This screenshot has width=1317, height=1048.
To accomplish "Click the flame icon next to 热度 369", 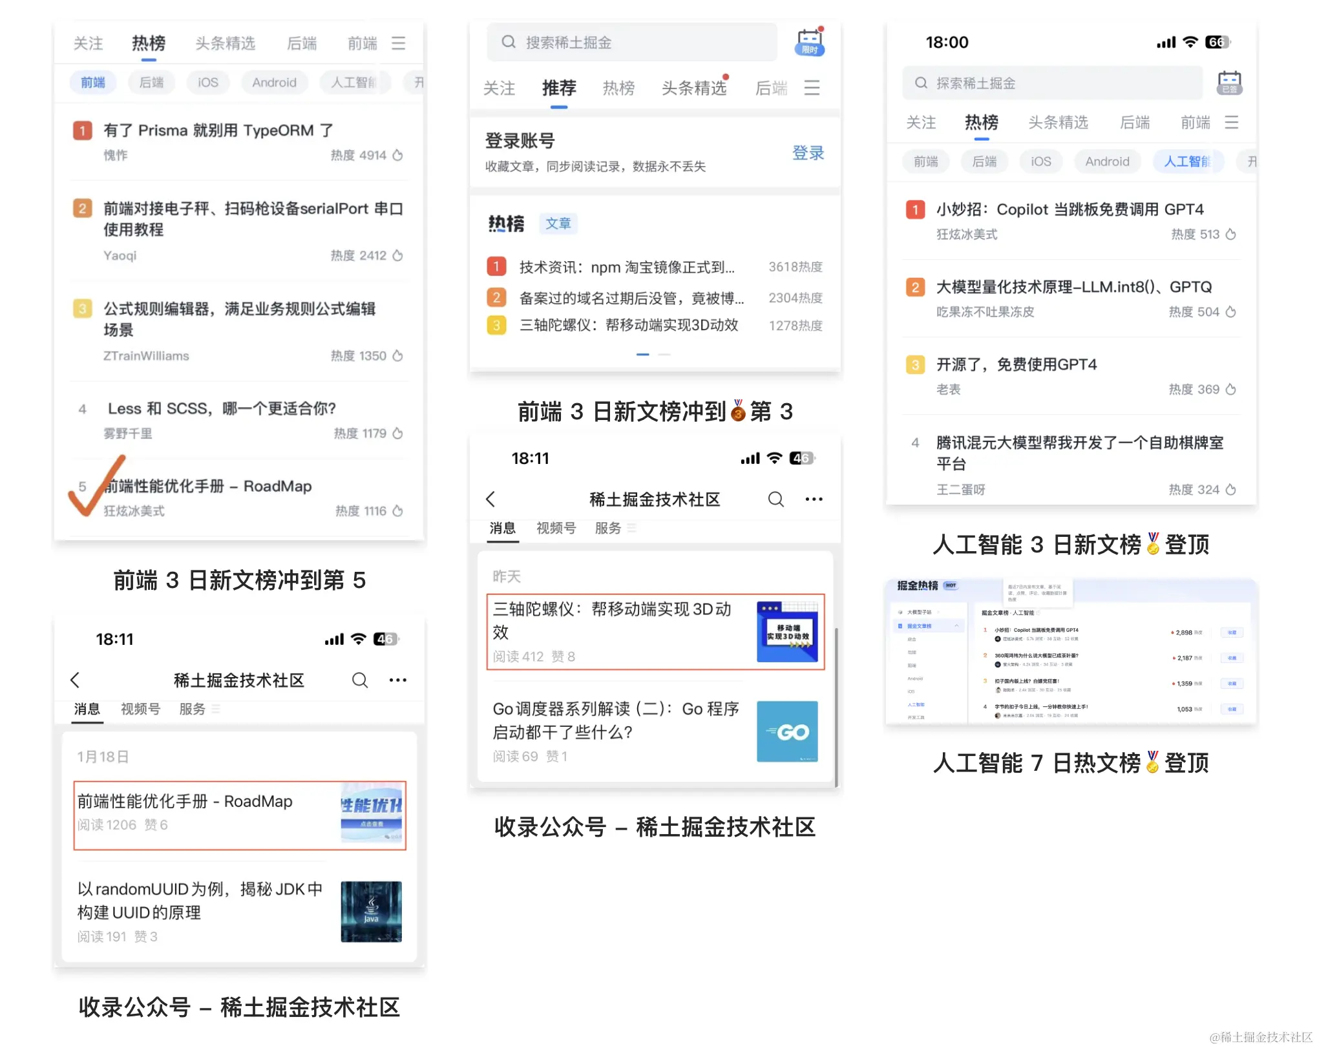I will point(1231,389).
